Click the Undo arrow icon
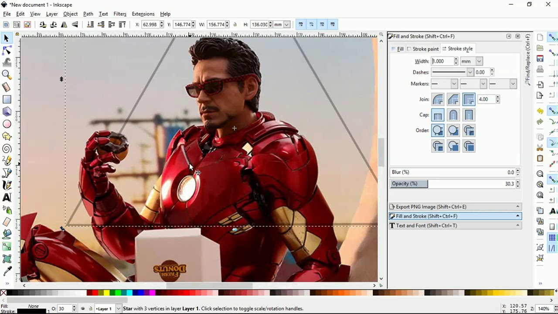 point(540,111)
